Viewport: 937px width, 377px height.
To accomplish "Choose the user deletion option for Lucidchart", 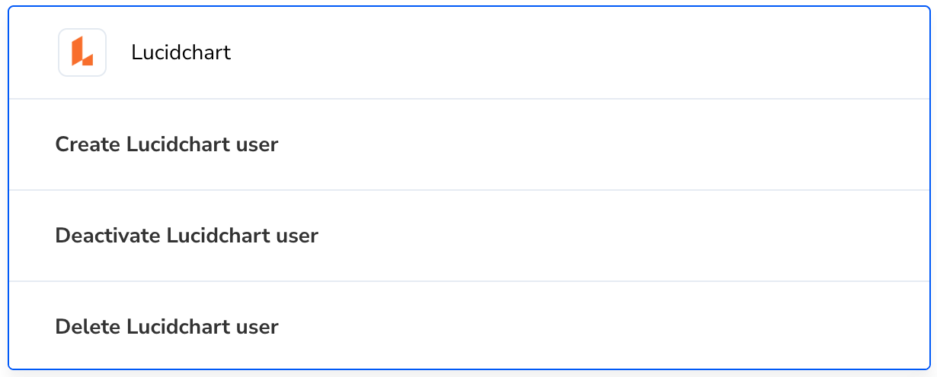I will coord(469,326).
